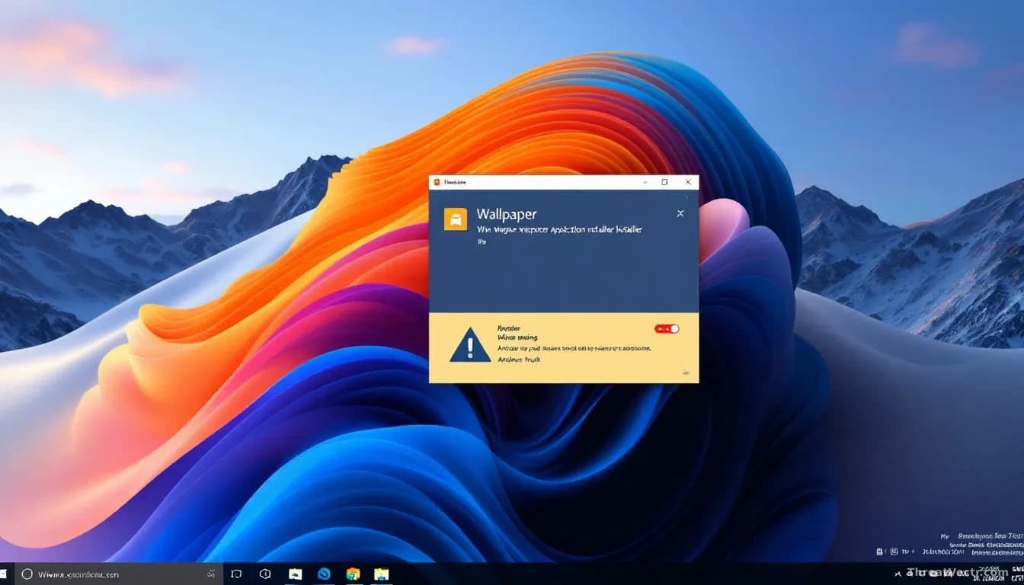Close the Wallpaper installer window
This screenshot has height=585, width=1024.
(x=688, y=182)
